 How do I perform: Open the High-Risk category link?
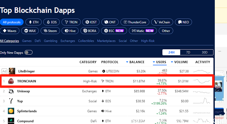(148, 41)
